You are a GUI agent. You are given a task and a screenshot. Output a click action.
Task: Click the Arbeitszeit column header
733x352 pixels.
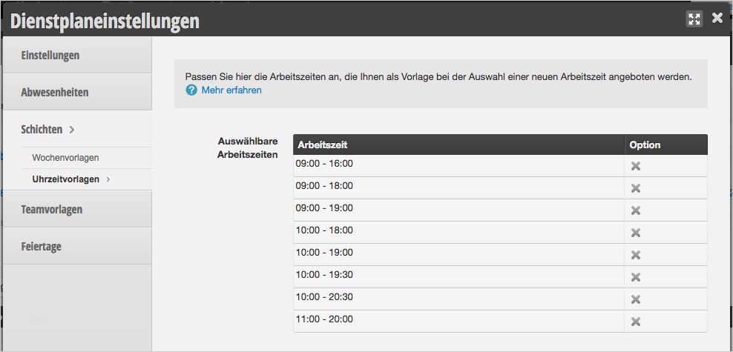[322, 145]
